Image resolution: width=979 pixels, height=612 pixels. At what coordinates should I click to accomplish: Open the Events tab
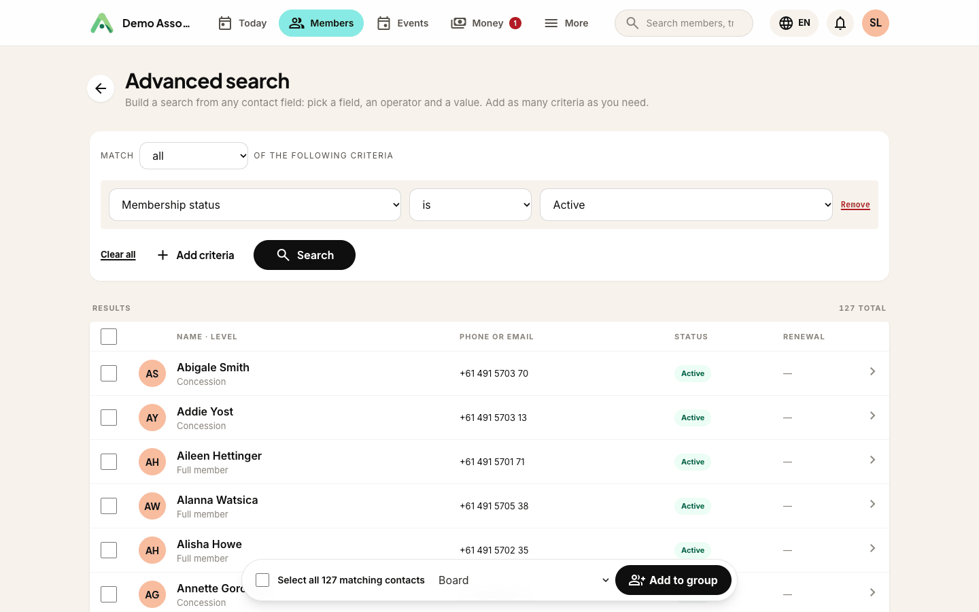[x=402, y=23]
